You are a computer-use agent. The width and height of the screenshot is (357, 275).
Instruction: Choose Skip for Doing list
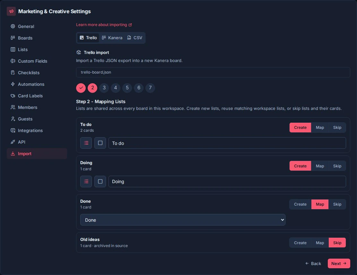337,166
